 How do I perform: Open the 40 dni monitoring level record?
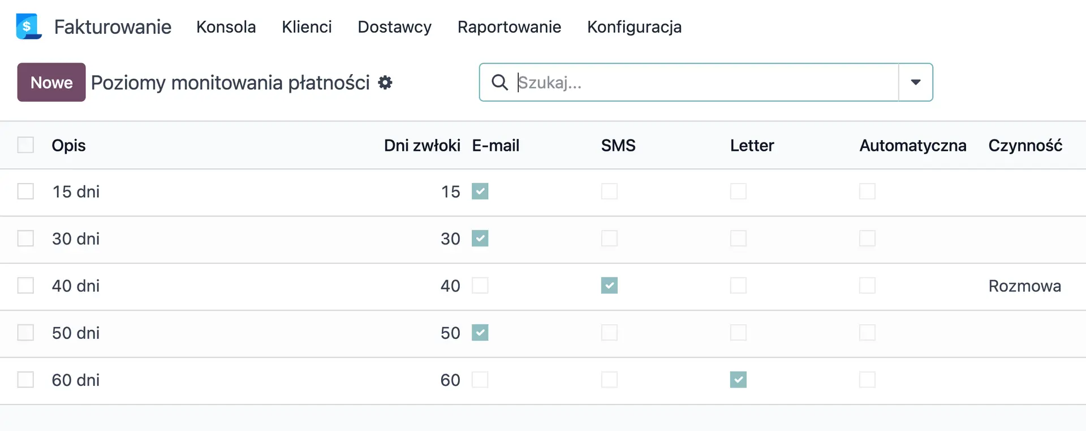coord(76,286)
